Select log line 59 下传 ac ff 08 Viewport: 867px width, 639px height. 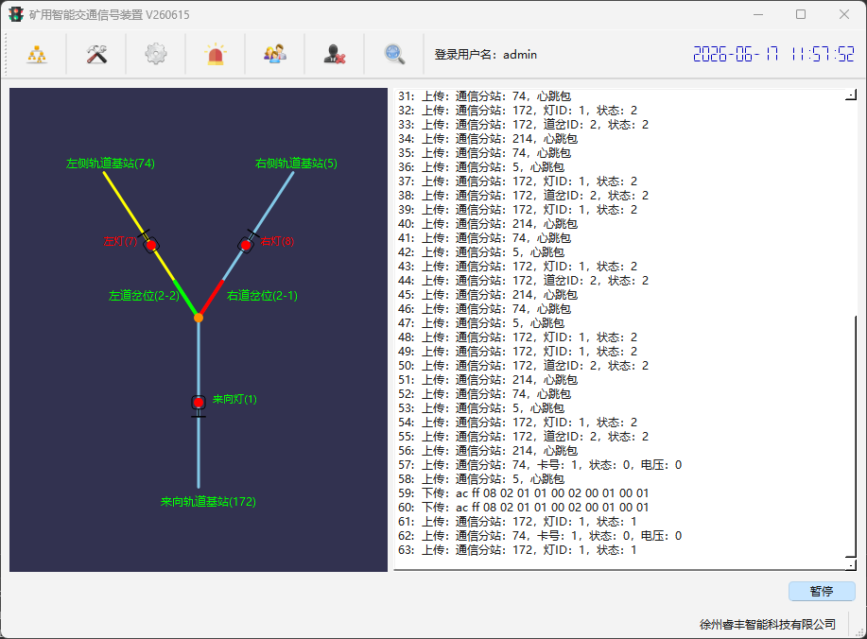pos(523,493)
